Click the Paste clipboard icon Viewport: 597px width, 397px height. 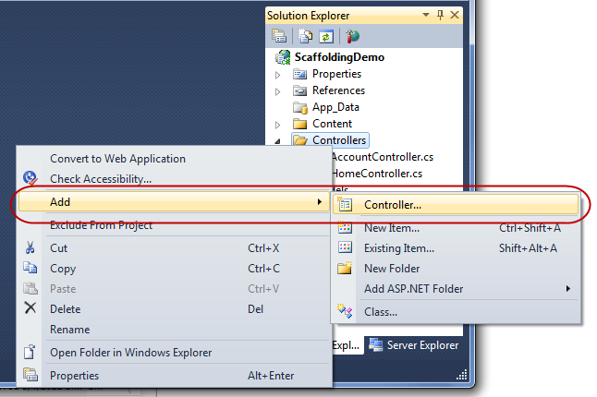(30, 288)
